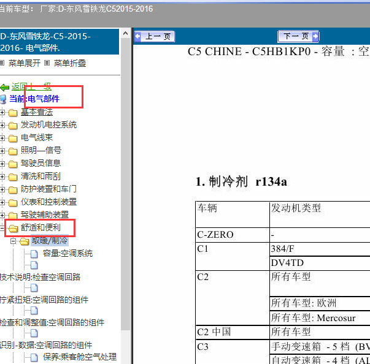The height and width of the screenshot is (364, 370).
Task: Expand the 清洗和雨刮 folder node
Action: pyautogui.click(x=2, y=176)
